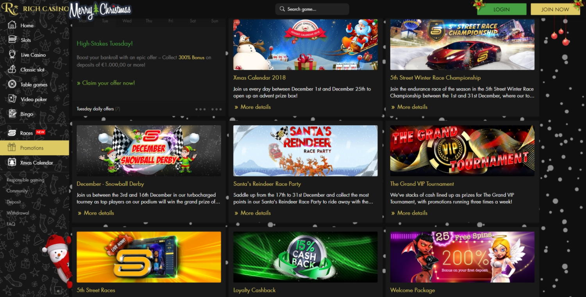
Task: Switch to the Wed day tab
Action: pos(127,21)
